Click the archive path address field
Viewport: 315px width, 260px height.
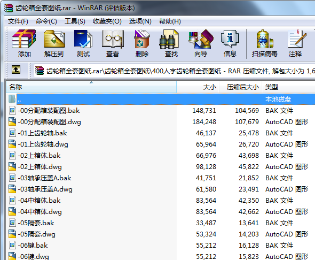[x=175, y=71]
